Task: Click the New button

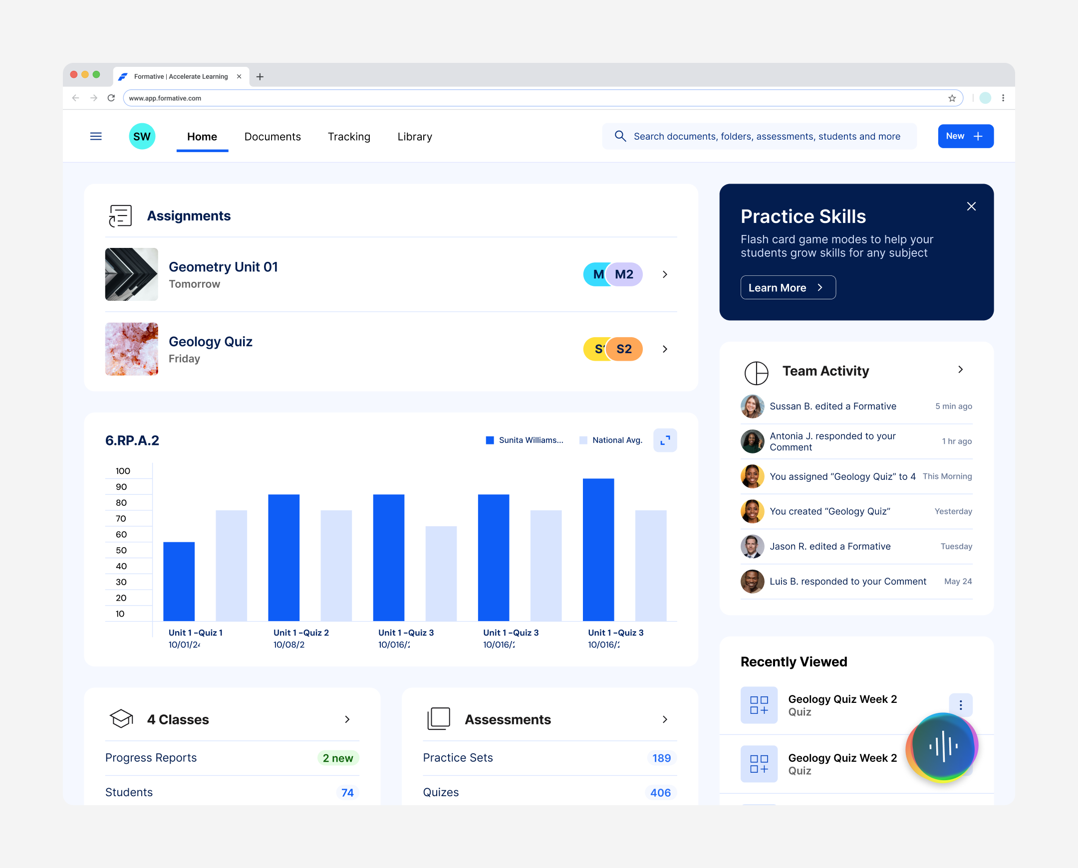Action: click(965, 136)
